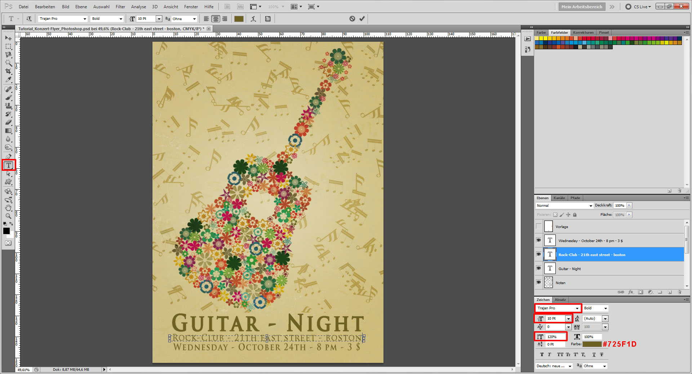
Task: Open the Filter menu
Action: click(120, 6)
